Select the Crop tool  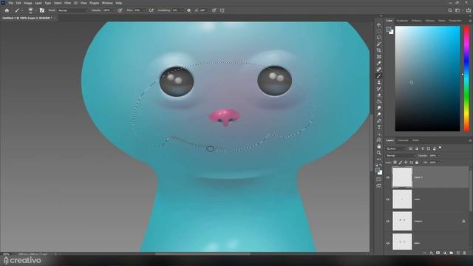coord(378,50)
